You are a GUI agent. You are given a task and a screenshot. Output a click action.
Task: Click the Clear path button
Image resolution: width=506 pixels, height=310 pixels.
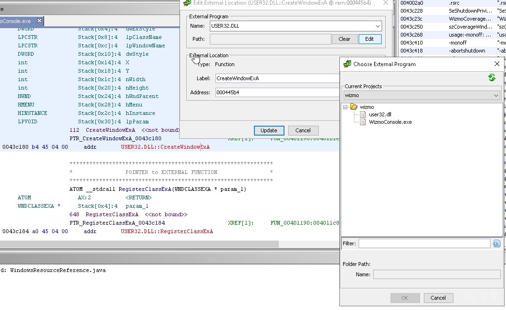click(345, 39)
